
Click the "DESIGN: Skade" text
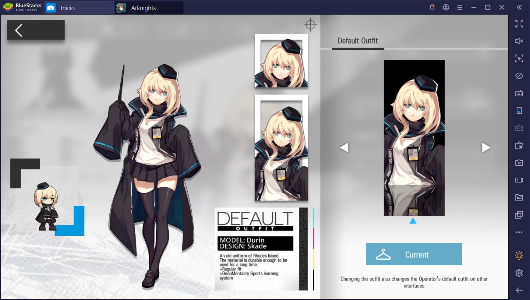click(x=243, y=246)
